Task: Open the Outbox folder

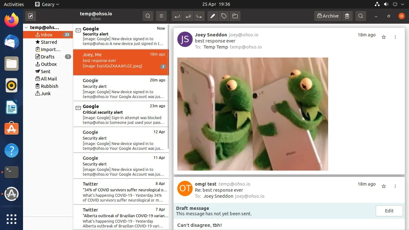Action: (48, 64)
